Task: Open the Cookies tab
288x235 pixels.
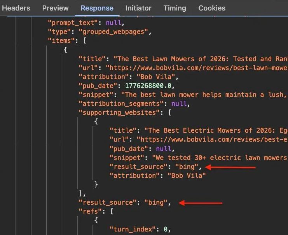Action: 212,8
